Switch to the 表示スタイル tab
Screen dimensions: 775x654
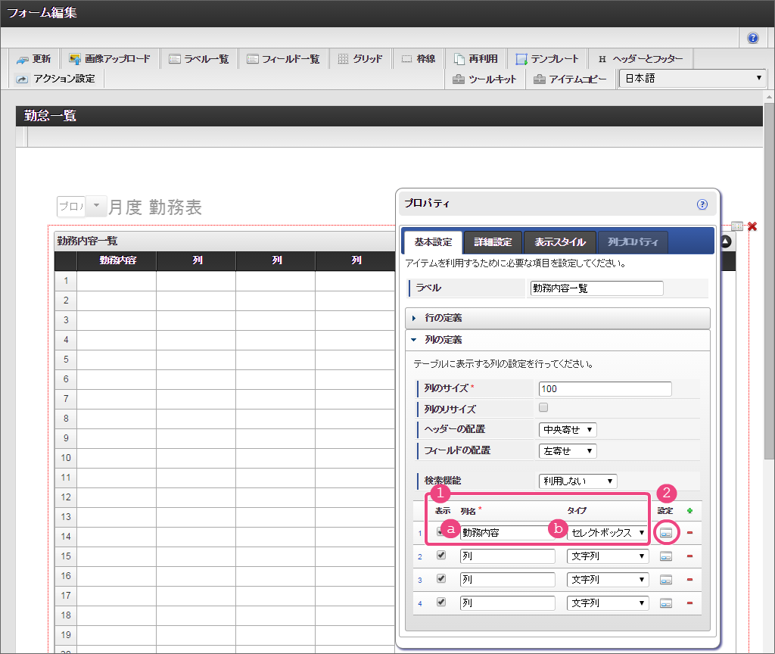point(559,242)
